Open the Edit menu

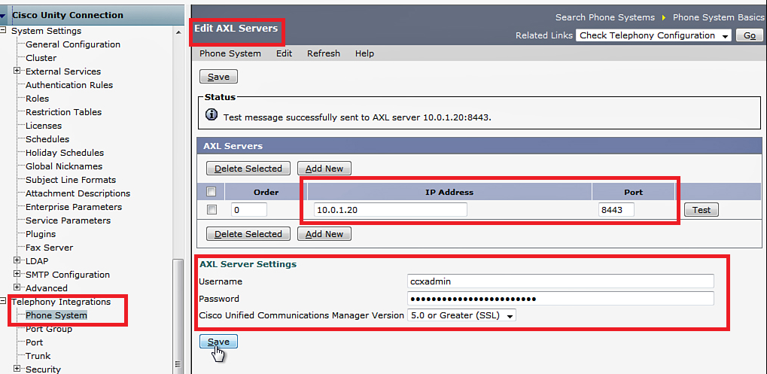click(x=285, y=53)
